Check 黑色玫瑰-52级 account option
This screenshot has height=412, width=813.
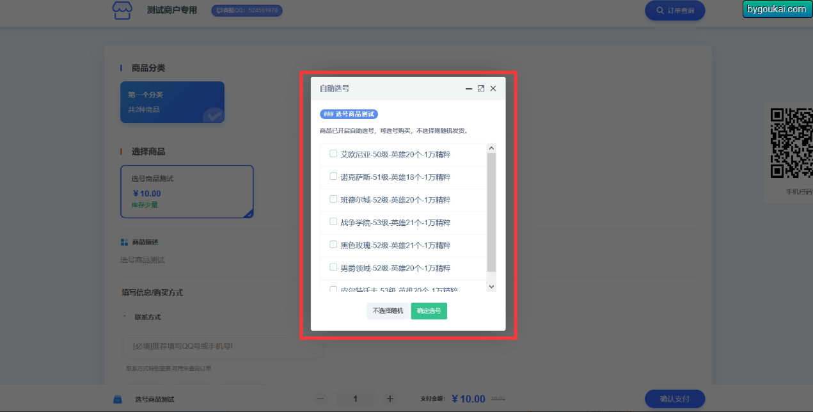[x=333, y=244]
